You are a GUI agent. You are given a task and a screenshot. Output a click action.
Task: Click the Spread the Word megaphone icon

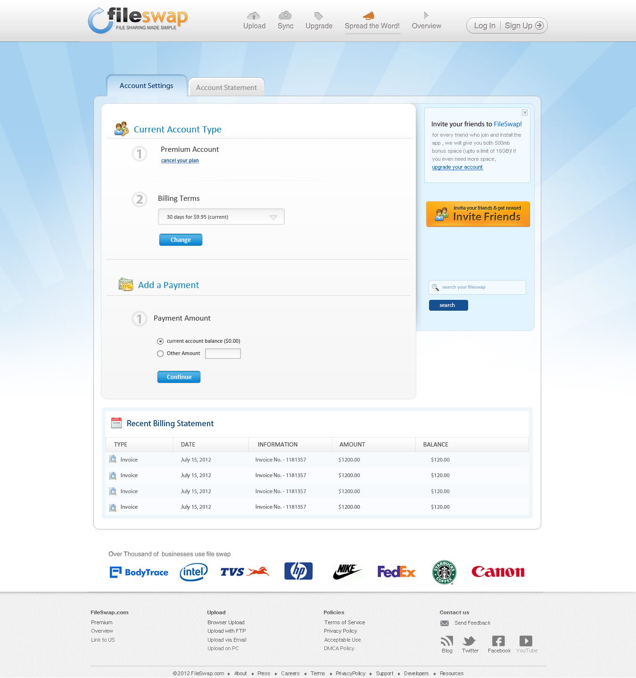(x=369, y=16)
